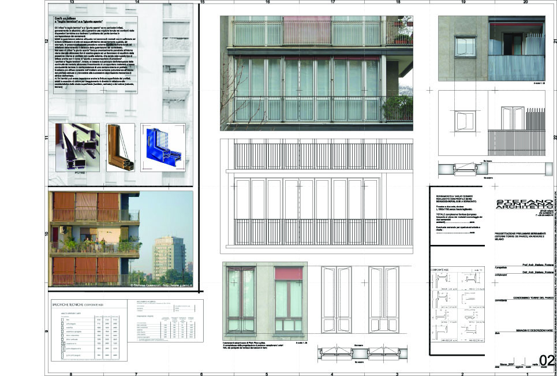Click the facade elevation line drawing
557x376 pixels.
click(x=316, y=196)
